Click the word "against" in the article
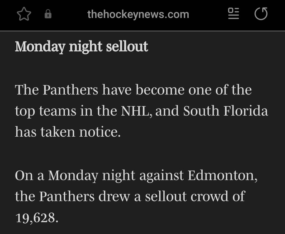The height and width of the screenshot is (234, 285). 161,175
